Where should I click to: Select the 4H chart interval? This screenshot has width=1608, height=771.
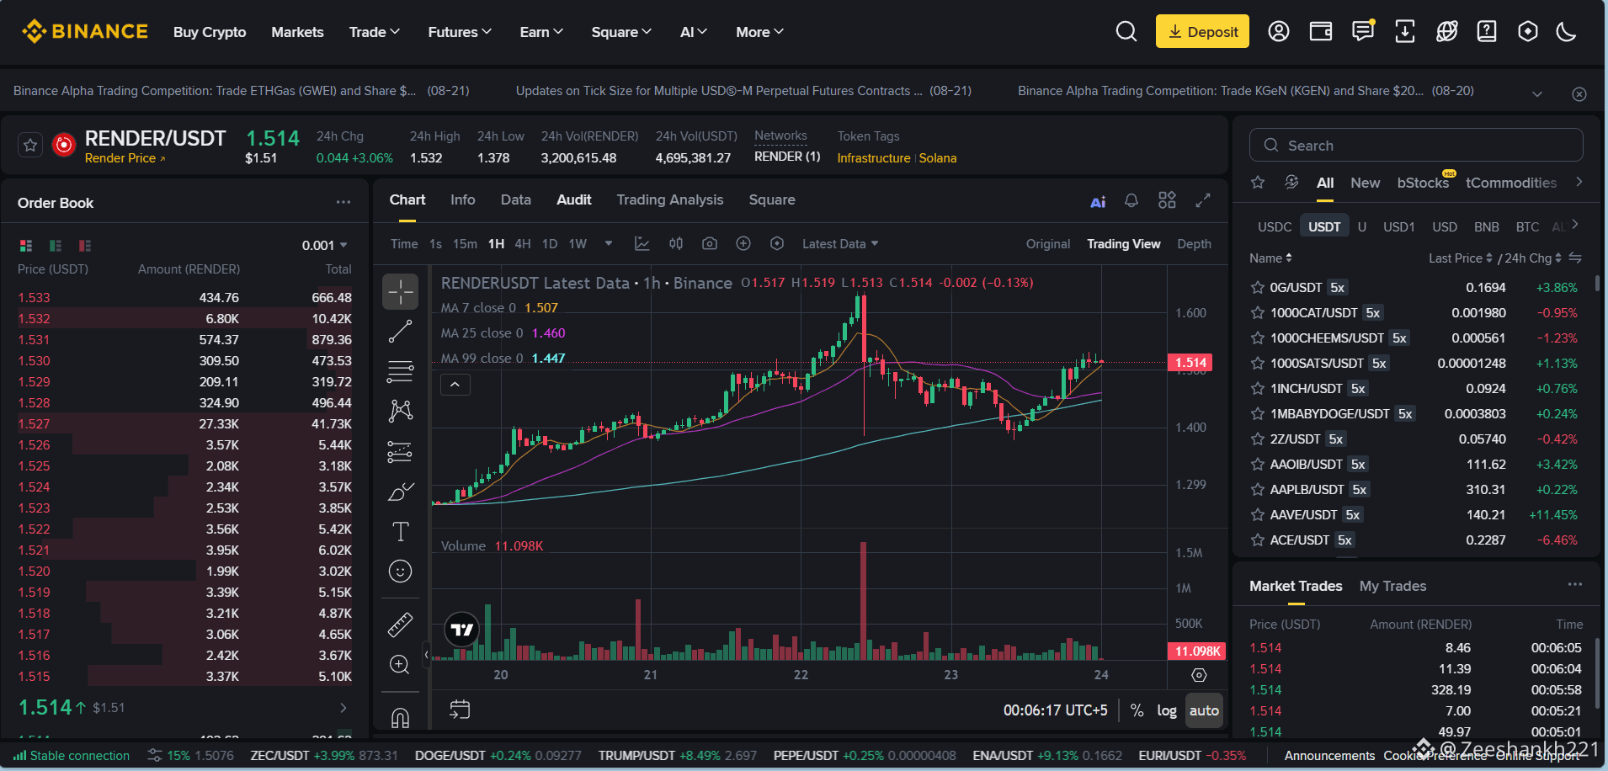pos(523,243)
